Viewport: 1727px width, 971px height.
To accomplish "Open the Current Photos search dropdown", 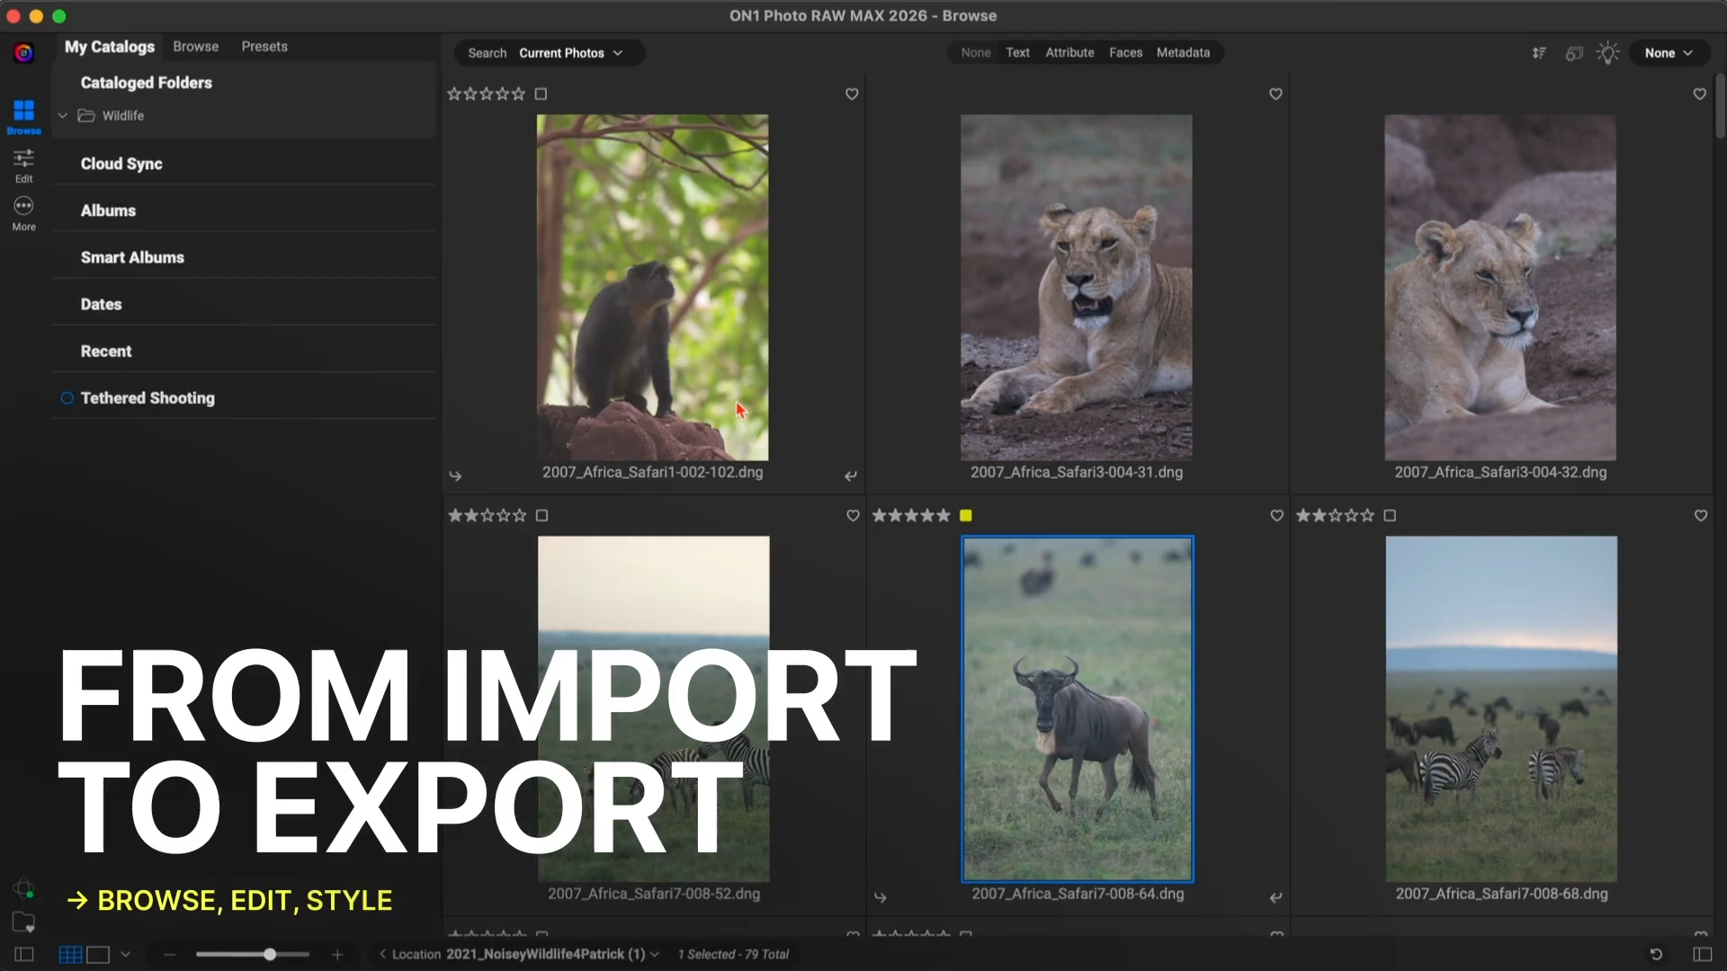I will coord(570,53).
